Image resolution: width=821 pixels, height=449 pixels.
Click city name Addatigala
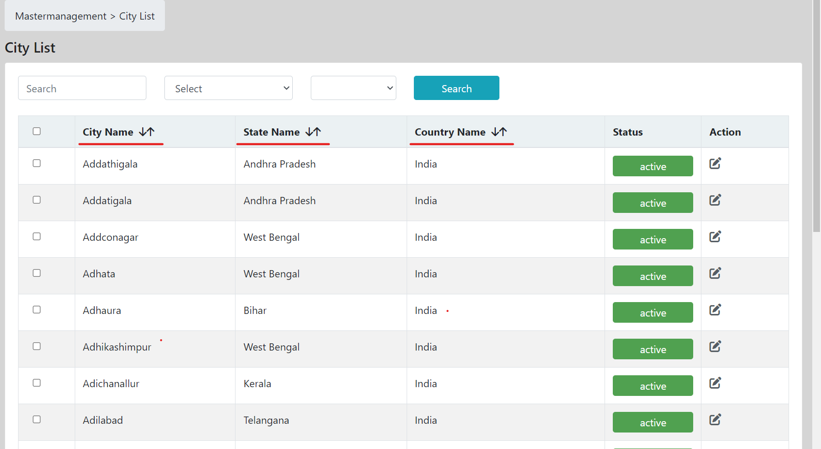(x=107, y=201)
